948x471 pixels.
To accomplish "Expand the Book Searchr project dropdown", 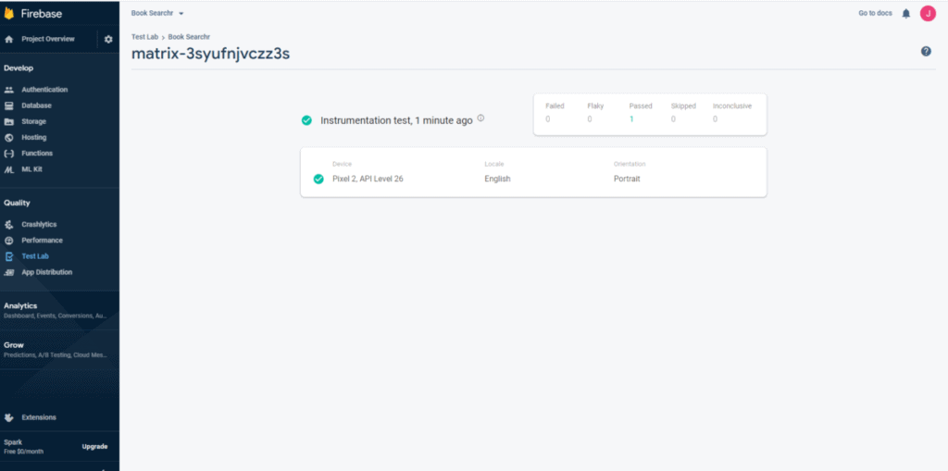I will 158,13.
